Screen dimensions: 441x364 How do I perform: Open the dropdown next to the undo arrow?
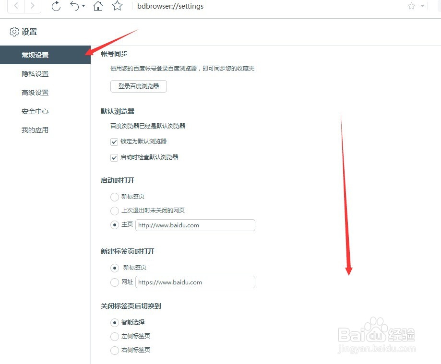pyautogui.click(x=83, y=7)
